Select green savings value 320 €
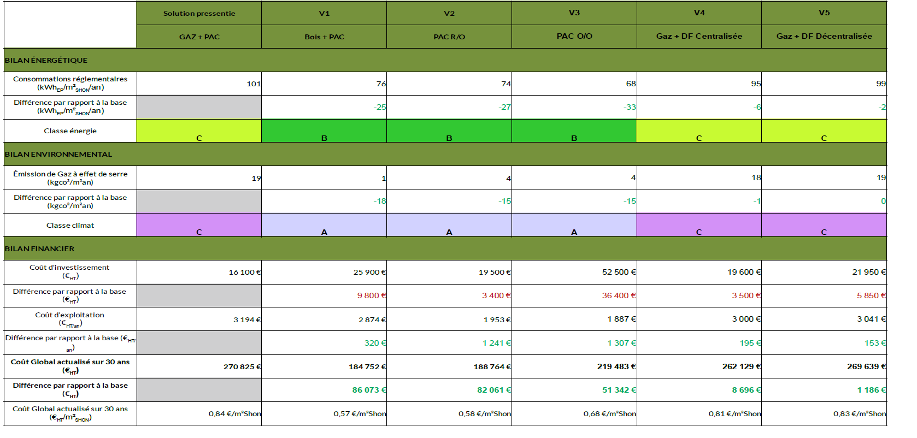This screenshot has width=917, height=438. 324,343
